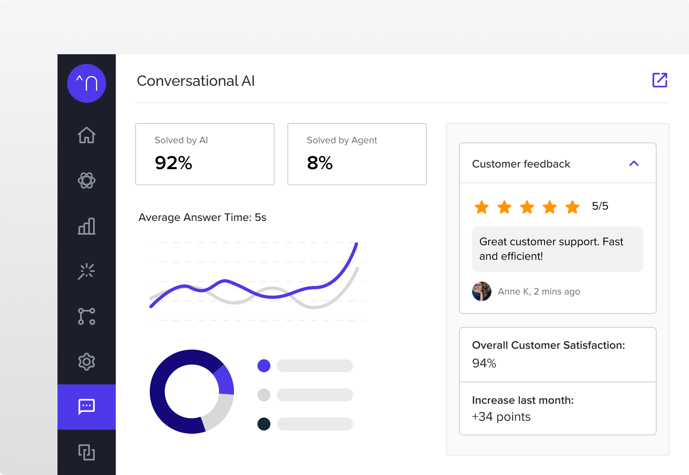
Task: Select the highlighted chat message icon
Action: click(x=87, y=407)
